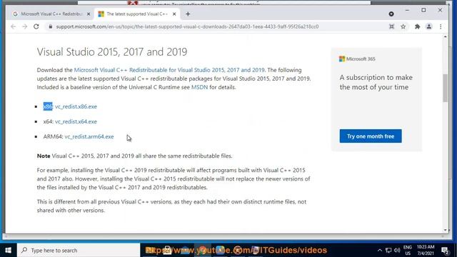View site security padlock info
The width and height of the screenshot is (457, 257).
tap(51, 26)
